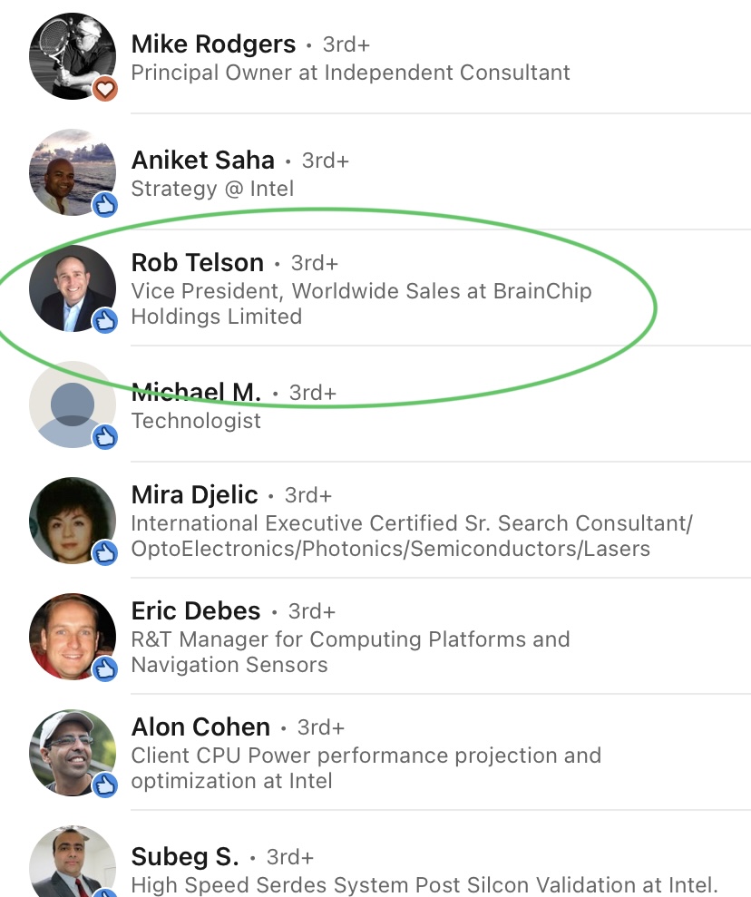Click the like badge on Eric Debes's photo

(x=105, y=668)
